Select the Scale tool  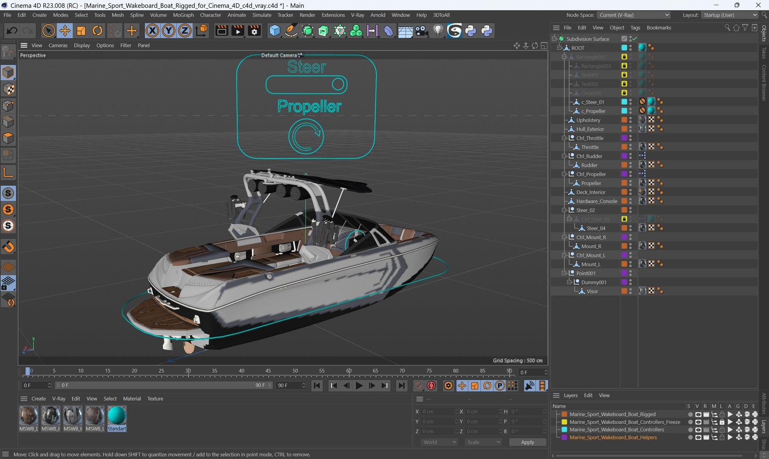[x=81, y=31]
